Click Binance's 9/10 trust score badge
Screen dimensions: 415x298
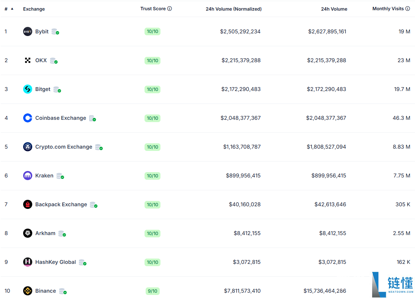(152, 291)
